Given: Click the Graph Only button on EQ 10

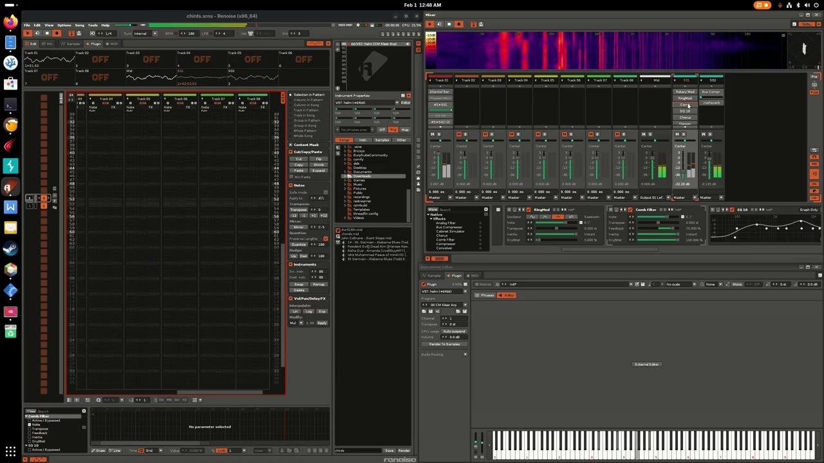Looking at the screenshot, I should tap(809, 210).
